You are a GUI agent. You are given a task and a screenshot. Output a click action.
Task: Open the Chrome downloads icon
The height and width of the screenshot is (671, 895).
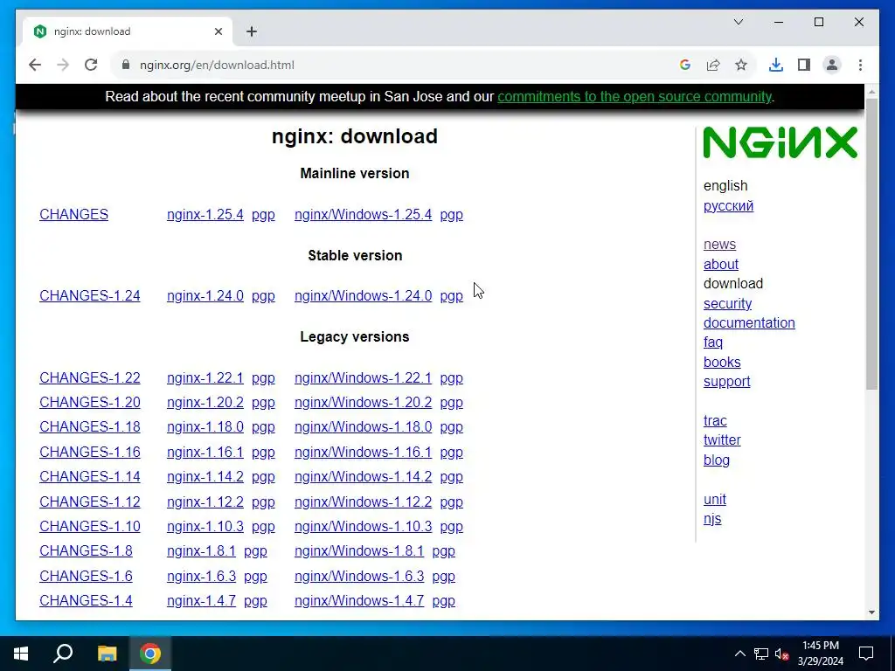(x=776, y=65)
